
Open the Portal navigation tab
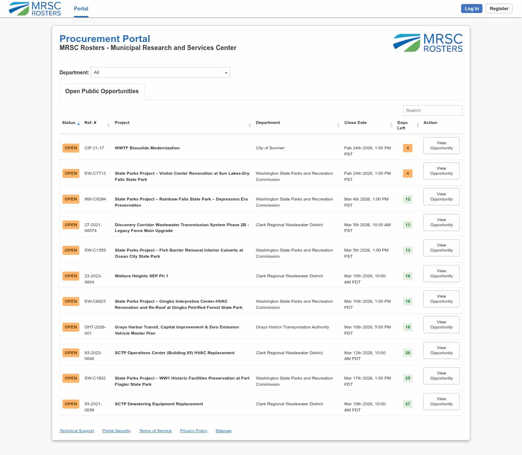click(x=81, y=9)
